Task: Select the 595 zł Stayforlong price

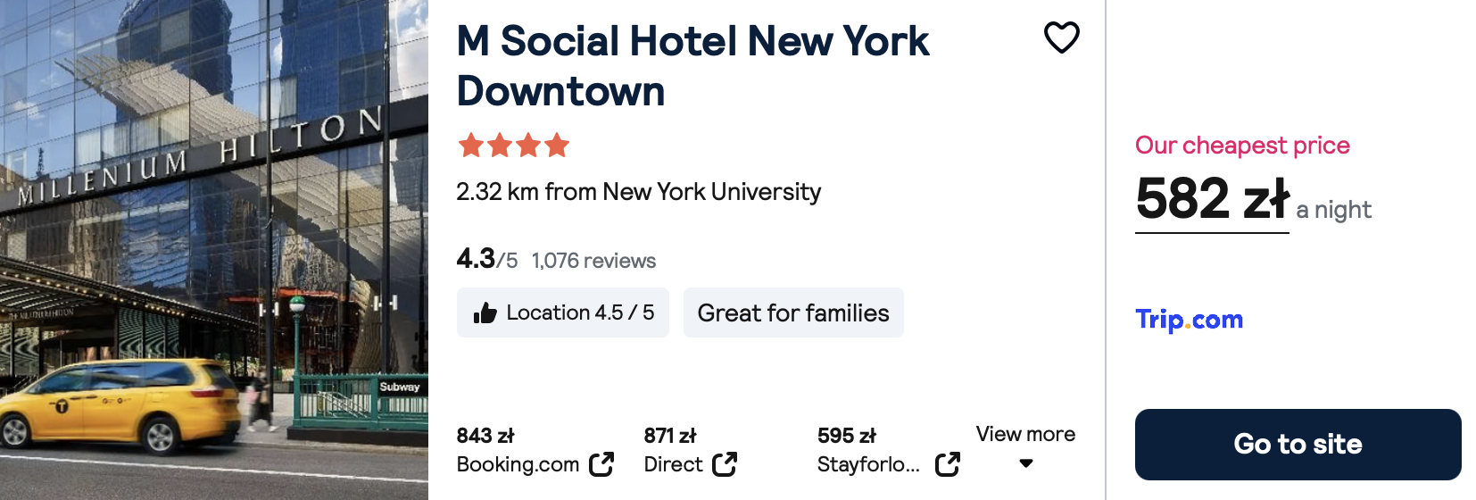Action: 847,436
